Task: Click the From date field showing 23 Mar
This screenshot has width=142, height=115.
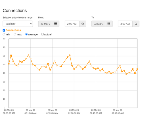Action: pyautogui.click(x=45, y=24)
